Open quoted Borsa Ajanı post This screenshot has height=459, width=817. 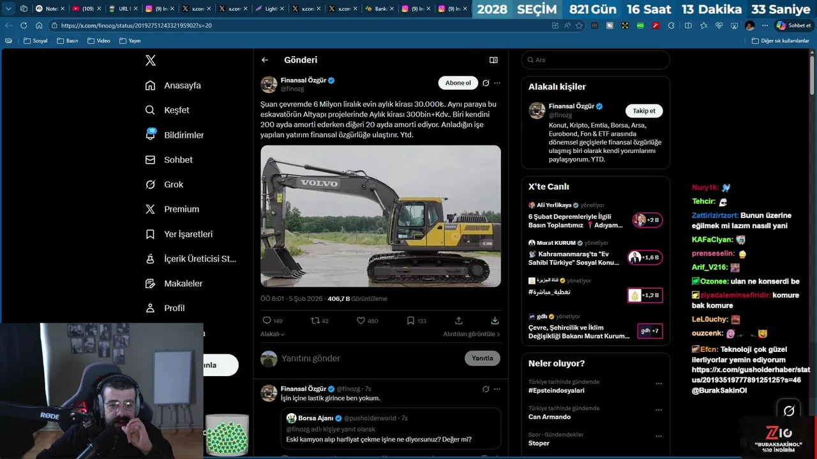(x=391, y=429)
